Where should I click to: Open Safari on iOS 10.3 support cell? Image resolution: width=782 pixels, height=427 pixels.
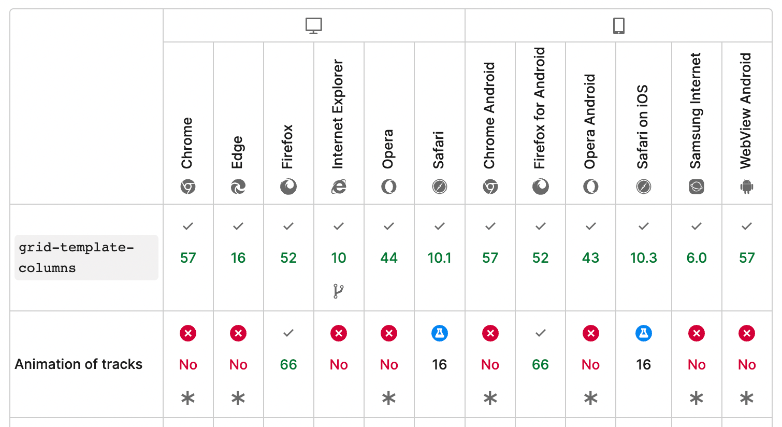pyautogui.click(x=643, y=258)
